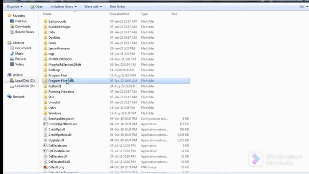Open the view options dropdown arrow

click(x=307, y=6)
